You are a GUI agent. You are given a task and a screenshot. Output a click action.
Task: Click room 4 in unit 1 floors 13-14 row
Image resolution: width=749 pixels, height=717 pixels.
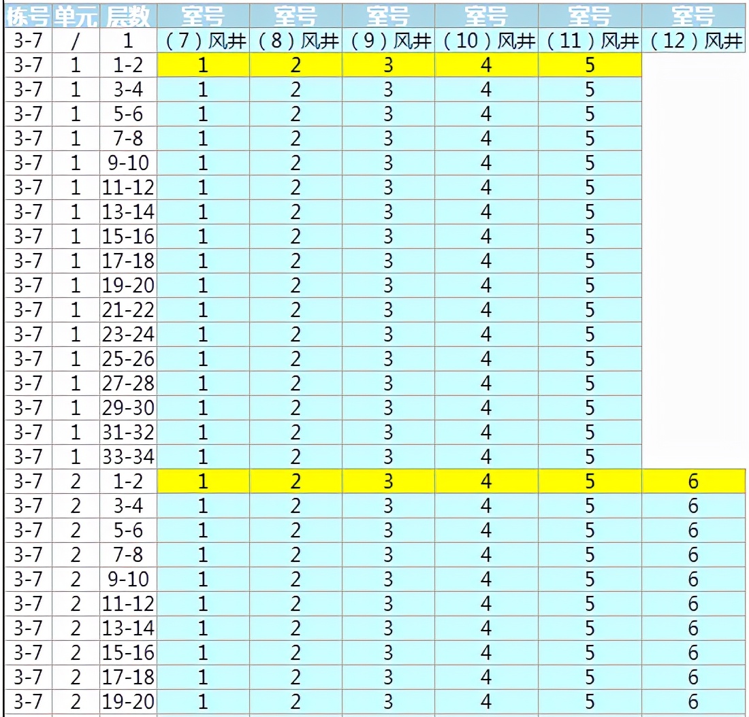point(486,212)
